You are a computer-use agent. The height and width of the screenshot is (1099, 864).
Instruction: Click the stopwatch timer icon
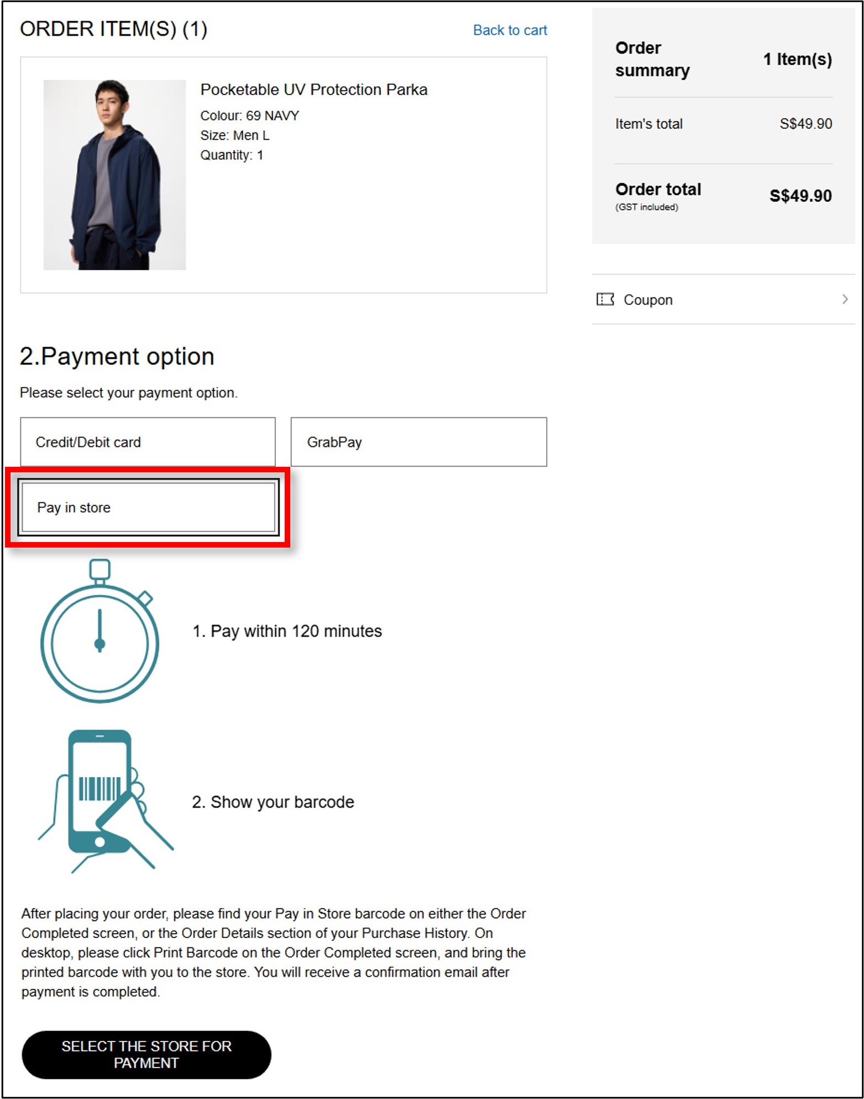point(100,631)
